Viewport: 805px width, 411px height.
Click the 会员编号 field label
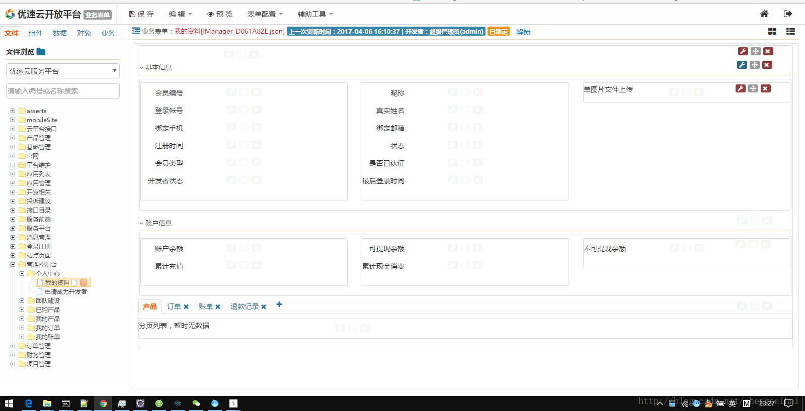click(169, 93)
